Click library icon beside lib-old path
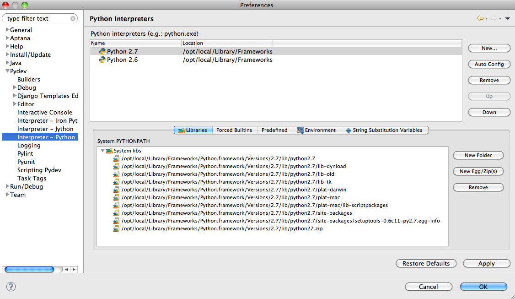This screenshot has width=515, height=299. click(116, 174)
